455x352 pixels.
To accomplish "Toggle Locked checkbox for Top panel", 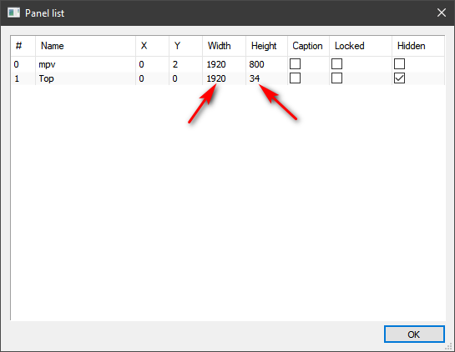I will [336, 78].
